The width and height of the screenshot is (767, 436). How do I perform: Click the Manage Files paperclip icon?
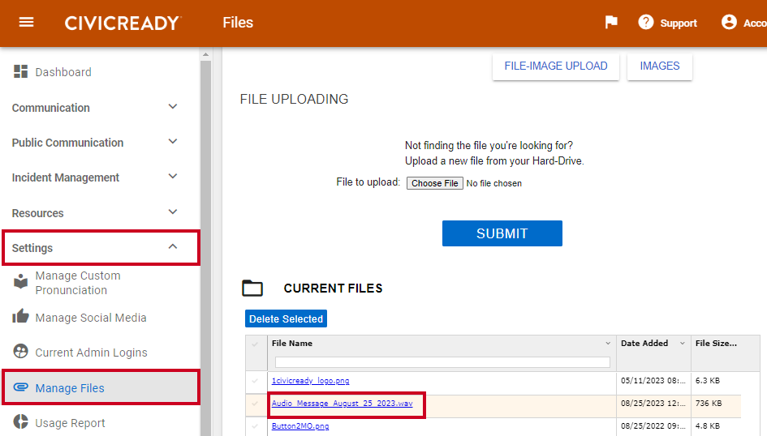[x=20, y=387]
